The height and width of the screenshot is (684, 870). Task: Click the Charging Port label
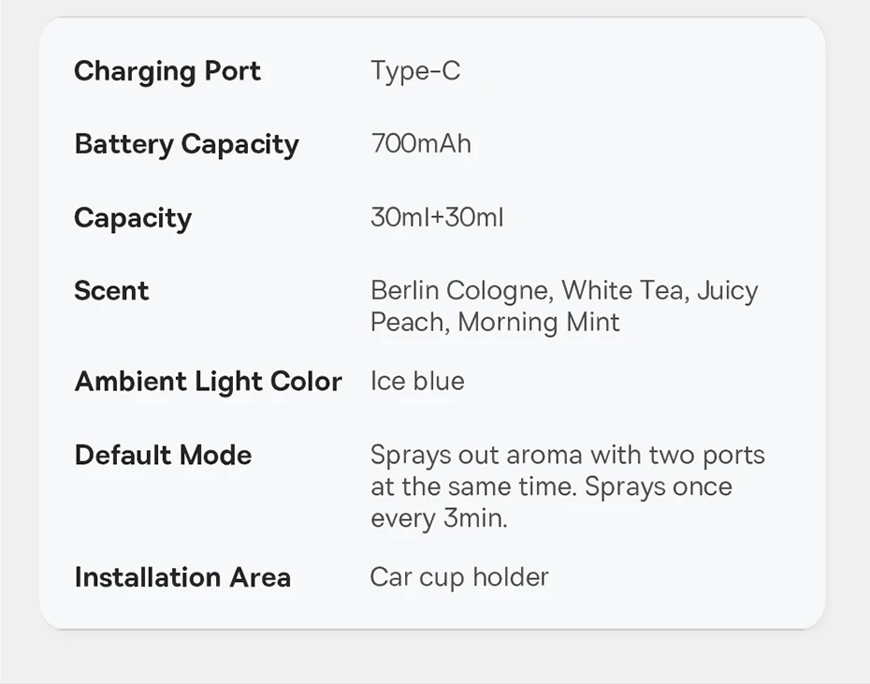coord(167,71)
